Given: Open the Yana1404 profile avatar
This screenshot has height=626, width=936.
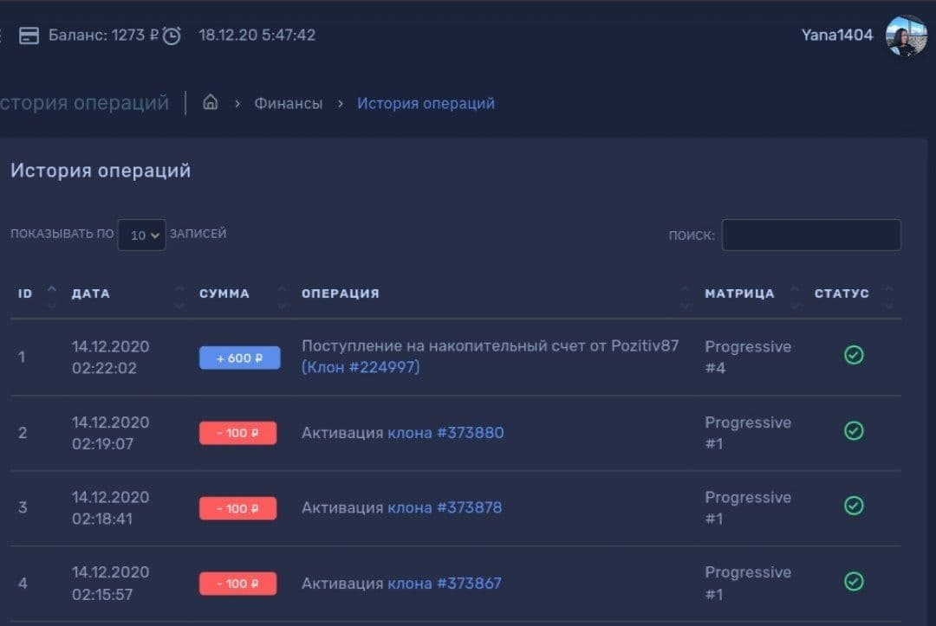Looking at the screenshot, I should point(906,35).
